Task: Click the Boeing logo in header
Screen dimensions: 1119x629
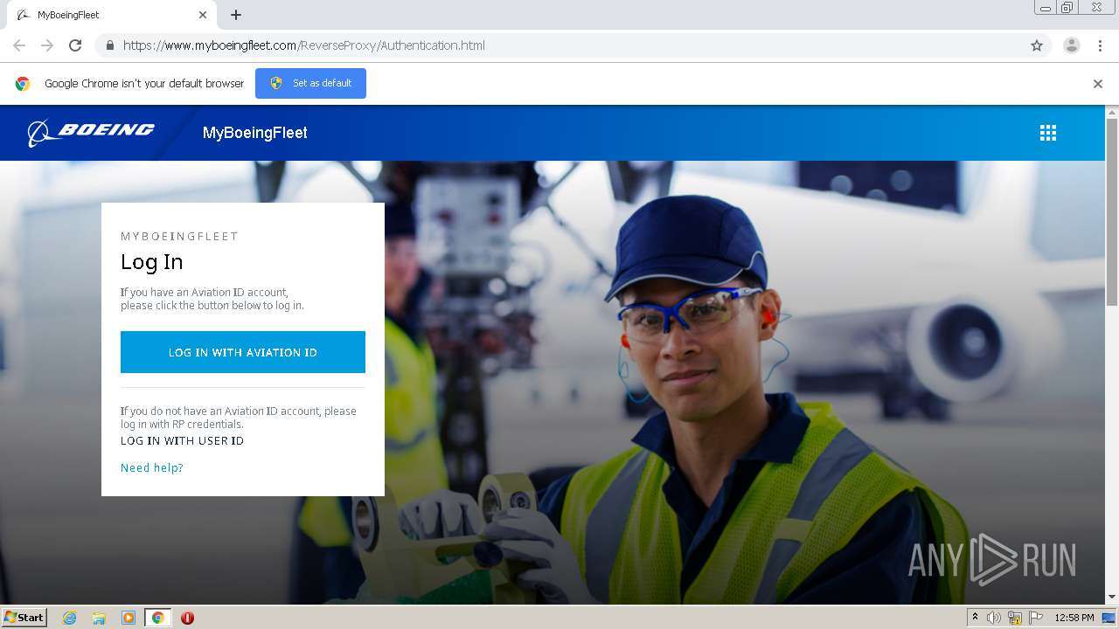Action: click(x=91, y=132)
